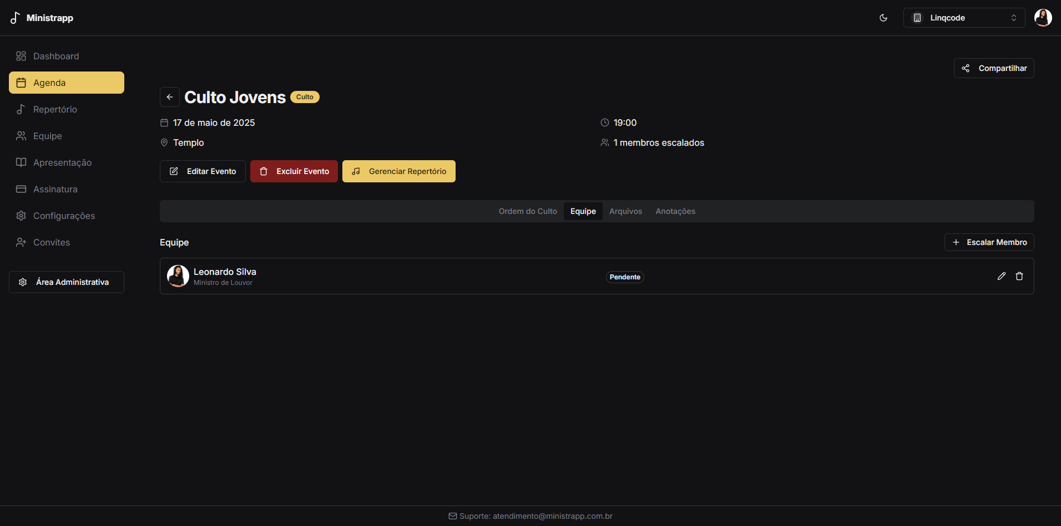The width and height of the screenshot is (1061, 526).
Task: Click the Editar Evento button
Action: click(203, 171)
